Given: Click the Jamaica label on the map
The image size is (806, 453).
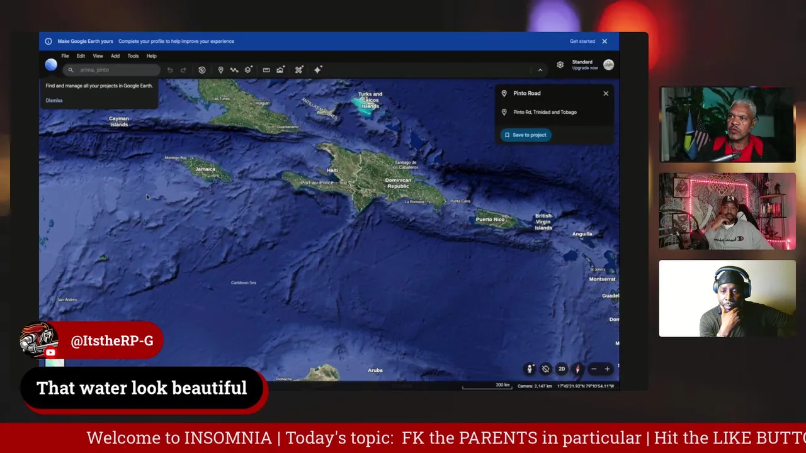Looking at the screenshot, I should click(205, 169).
